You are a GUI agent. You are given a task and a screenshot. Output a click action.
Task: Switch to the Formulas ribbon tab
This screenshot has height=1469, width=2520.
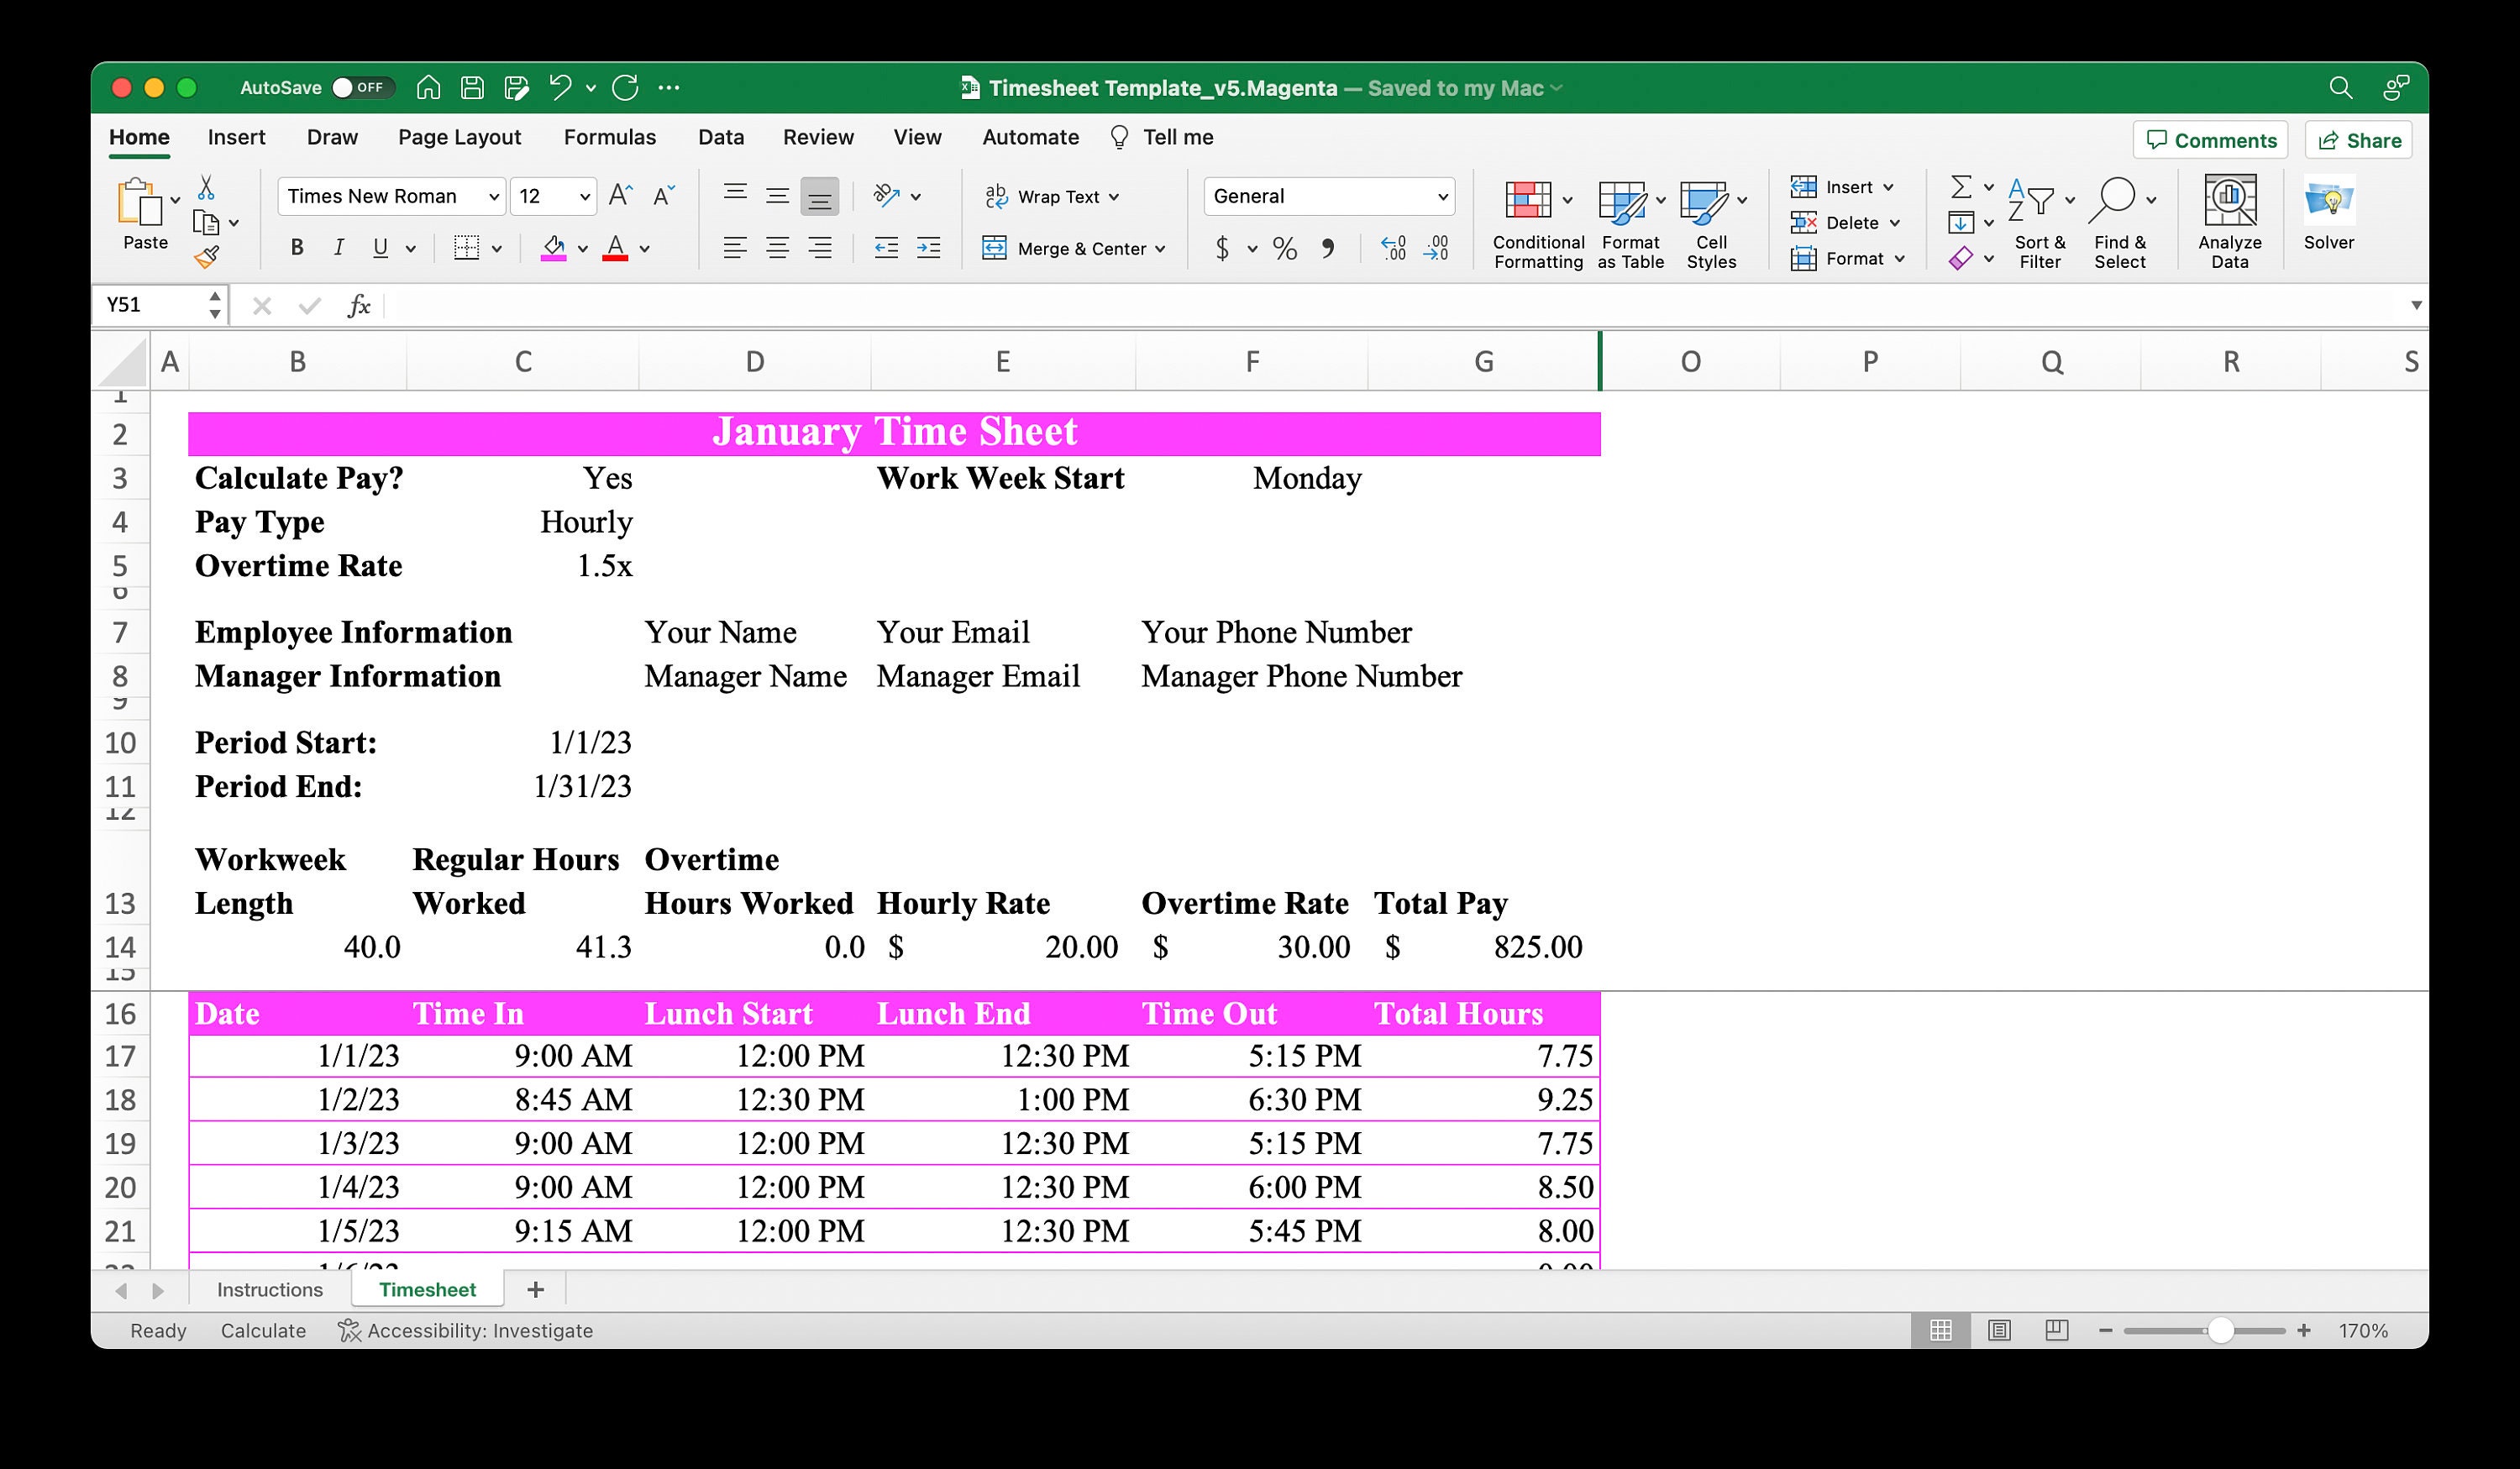(610, 137)
